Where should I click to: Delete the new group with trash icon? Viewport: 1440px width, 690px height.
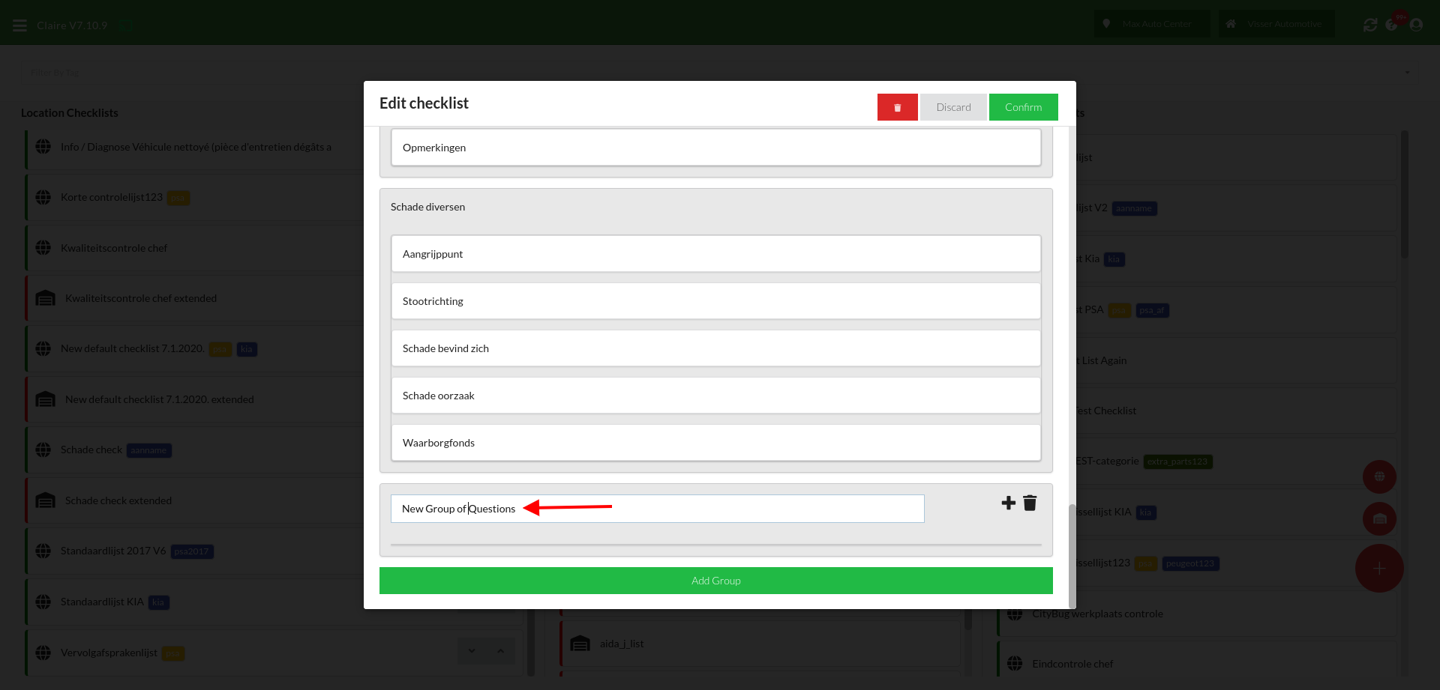[1030, 503]
